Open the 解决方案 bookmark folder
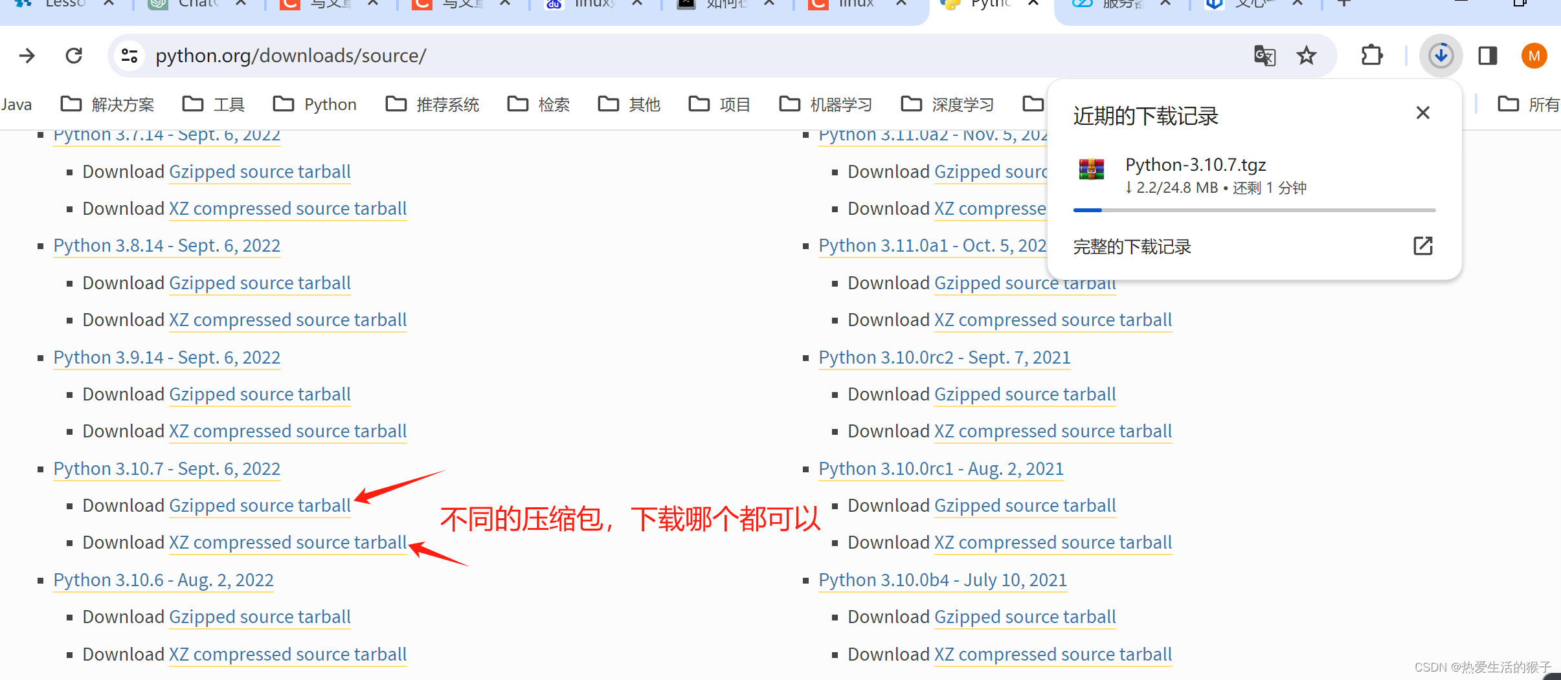This screenshot has width=1561, height=680. 107,104
